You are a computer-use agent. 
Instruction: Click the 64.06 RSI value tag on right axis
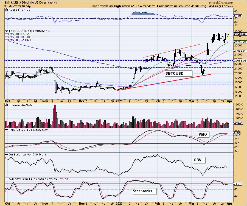(238, 16)
